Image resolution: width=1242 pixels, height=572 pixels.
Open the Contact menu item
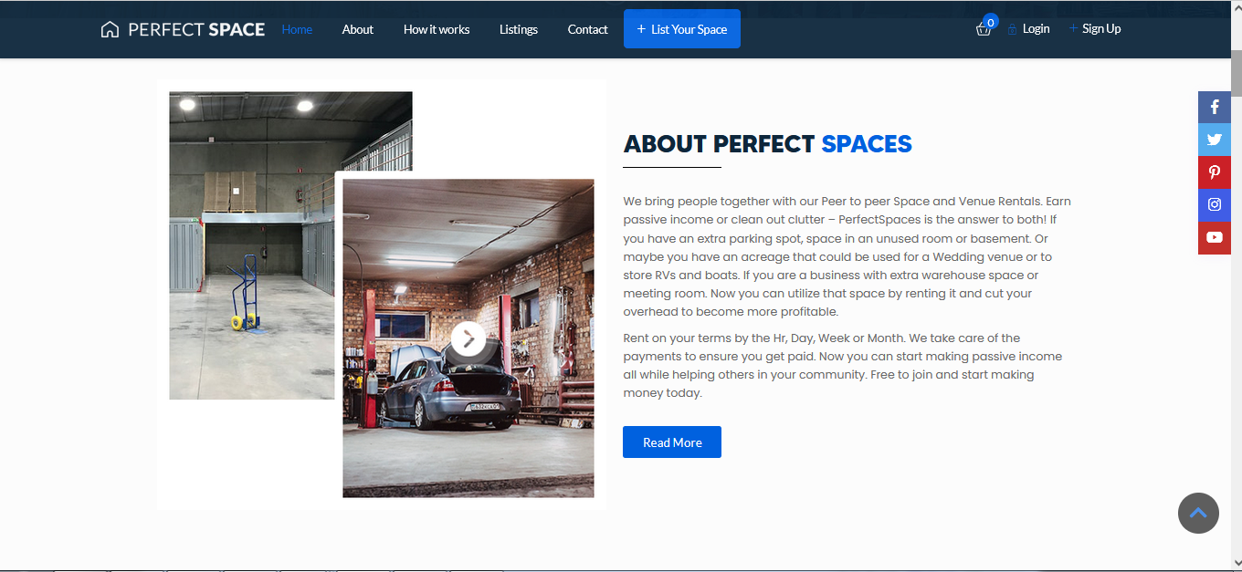point(587,29)
